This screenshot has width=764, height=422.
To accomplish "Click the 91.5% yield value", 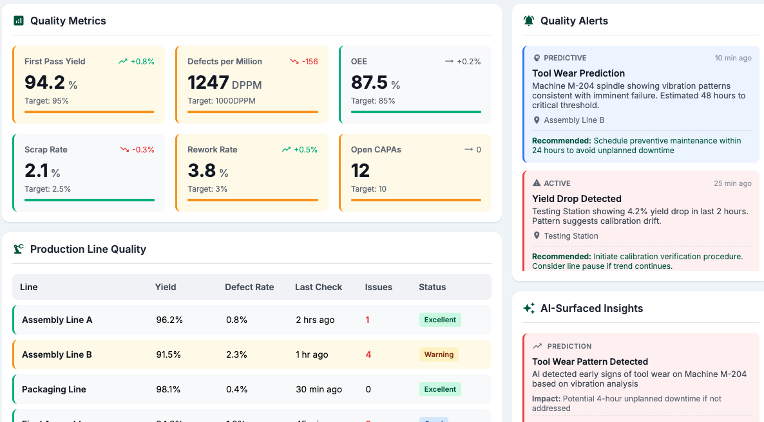I will coord(169,355).
